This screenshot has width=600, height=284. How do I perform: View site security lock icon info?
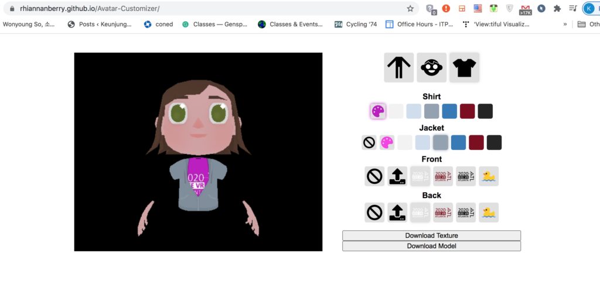point(12,8)
